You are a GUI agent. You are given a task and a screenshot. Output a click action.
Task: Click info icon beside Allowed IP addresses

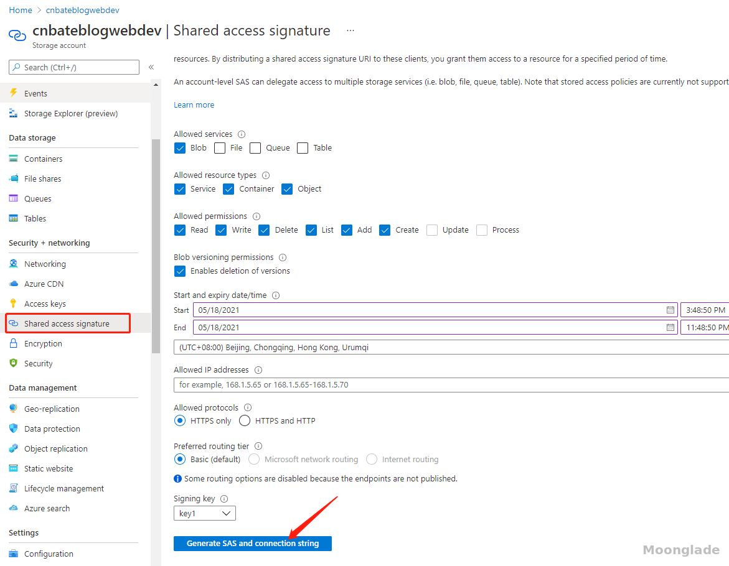(258, 370)
